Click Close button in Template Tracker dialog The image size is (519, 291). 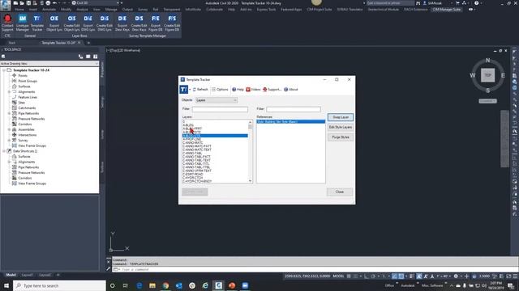pos(340,192)
